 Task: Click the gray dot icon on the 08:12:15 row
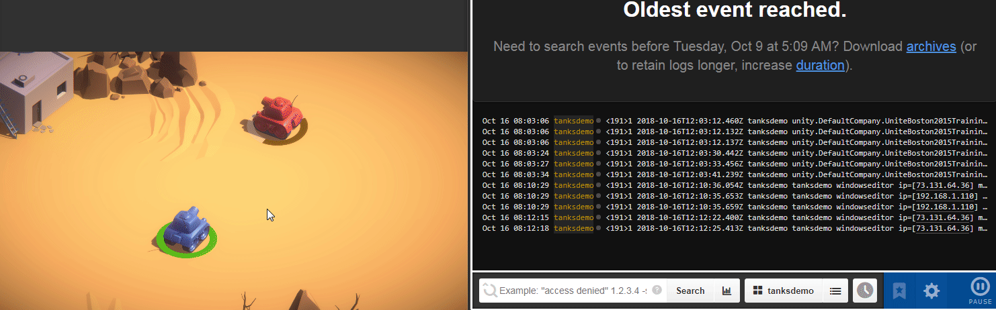(598, 217)
